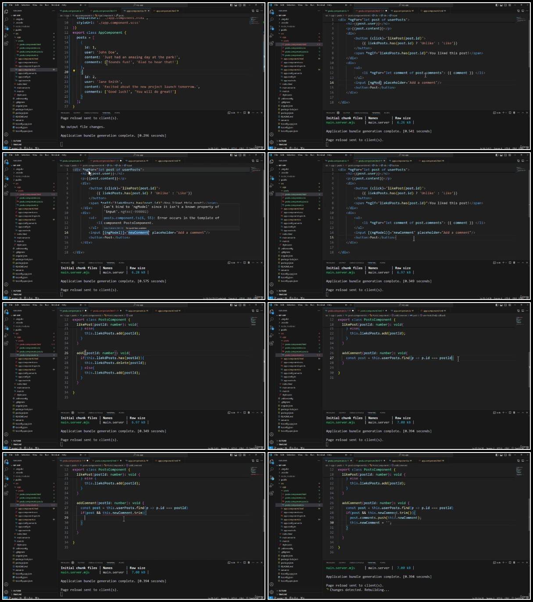Click command center search box in AppComponent frame
533x602 pixels.
point(138,5)
